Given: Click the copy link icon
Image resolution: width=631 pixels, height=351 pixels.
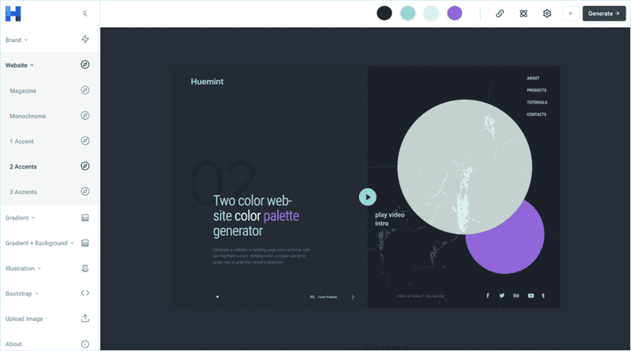Looking at the screenshot, I should (x=500, y=13).
